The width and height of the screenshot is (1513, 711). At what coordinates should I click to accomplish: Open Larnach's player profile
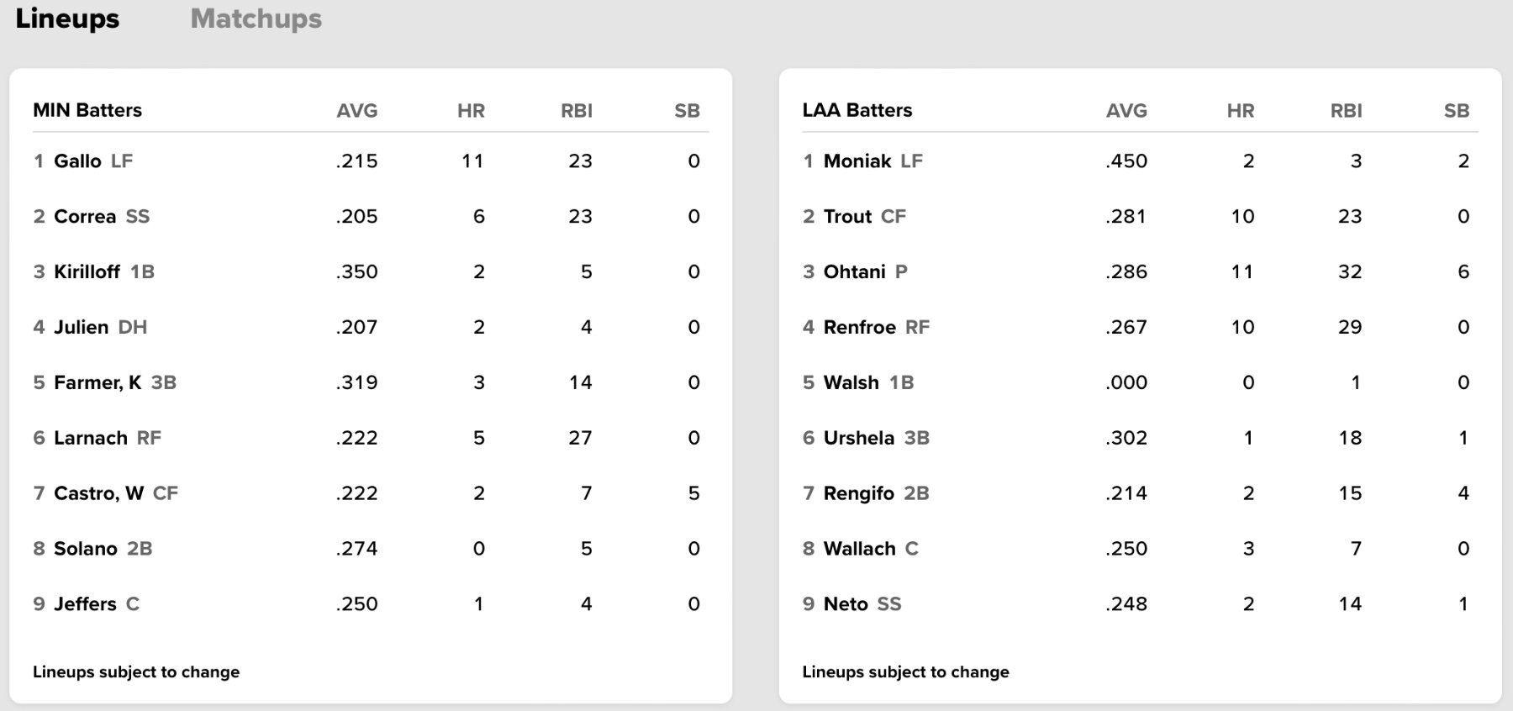point(91,438)
